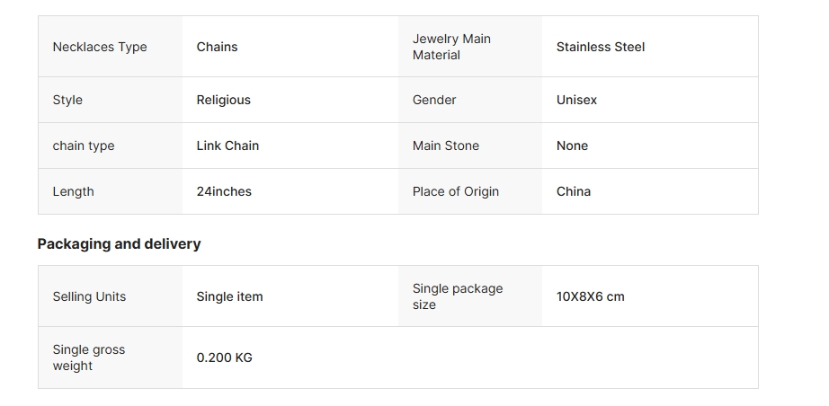Click the chain type label
829x406 pixels.
(84, 146)
